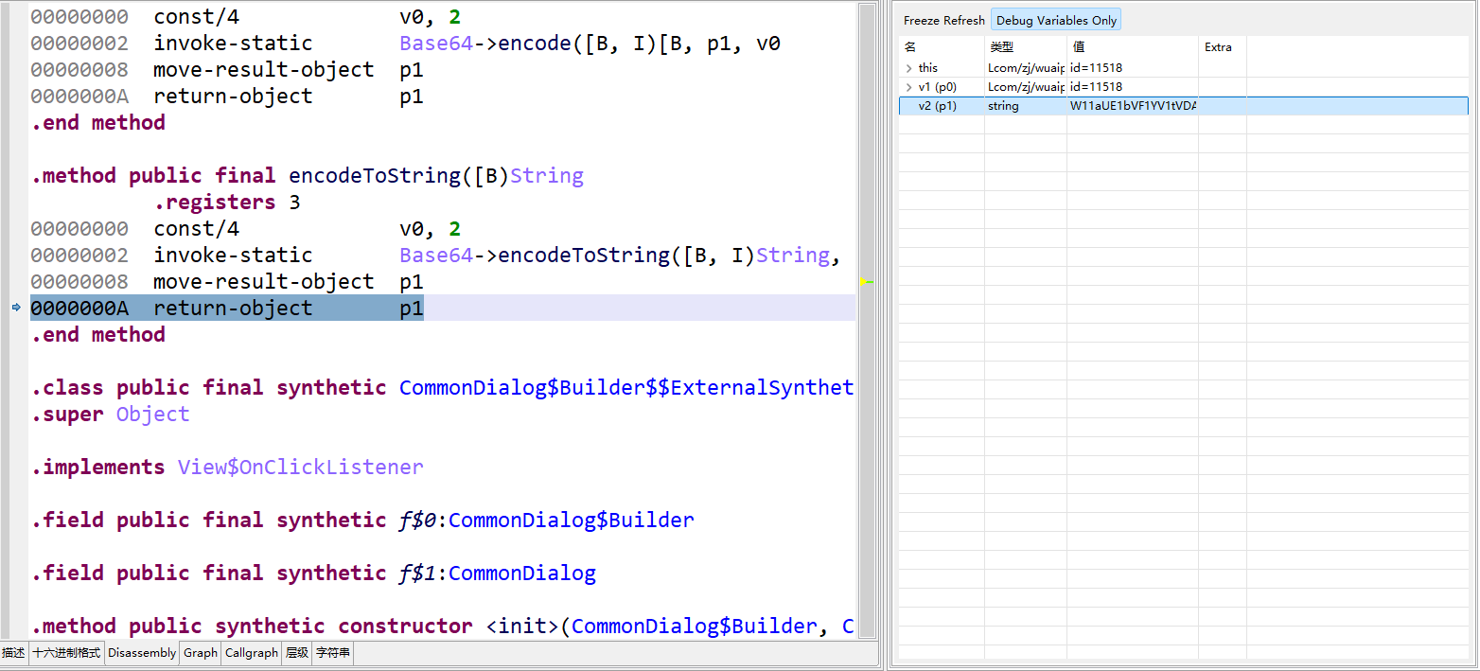
Task: Open the 描述 tab
Action: (x=14, y=653)
